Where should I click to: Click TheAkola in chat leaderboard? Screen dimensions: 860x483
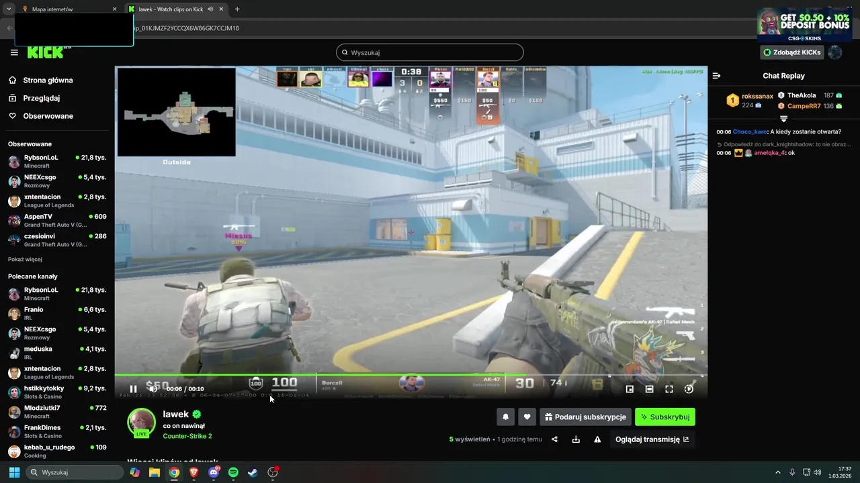point(802,95)
